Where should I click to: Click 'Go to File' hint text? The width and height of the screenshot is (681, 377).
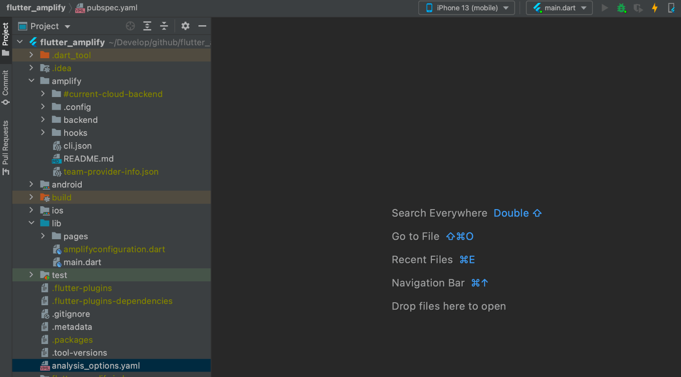point(415,236)
